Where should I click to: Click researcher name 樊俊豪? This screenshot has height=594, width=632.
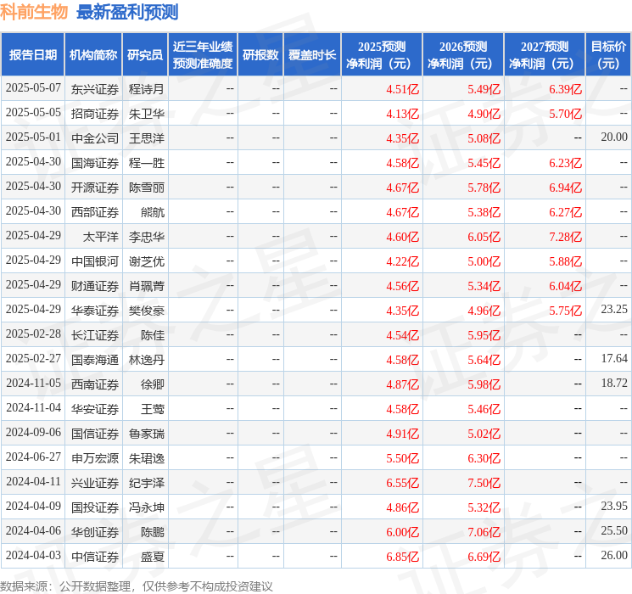146,311
